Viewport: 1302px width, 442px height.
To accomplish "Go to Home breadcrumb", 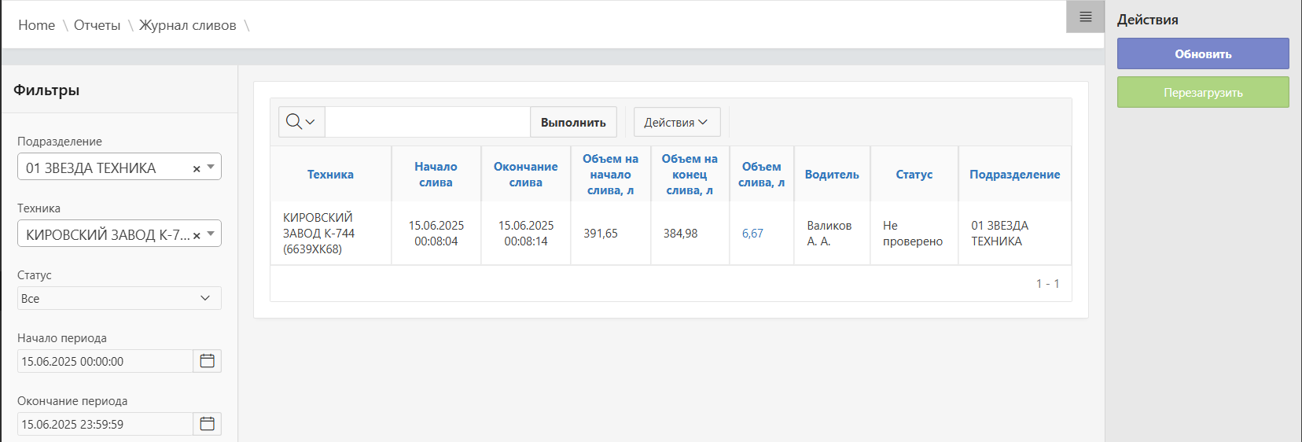I will click(36, 25).
